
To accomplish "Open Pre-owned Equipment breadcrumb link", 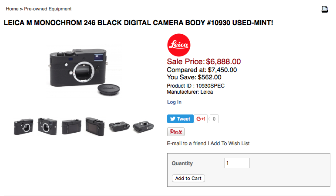I will click(x=47, y=9).
